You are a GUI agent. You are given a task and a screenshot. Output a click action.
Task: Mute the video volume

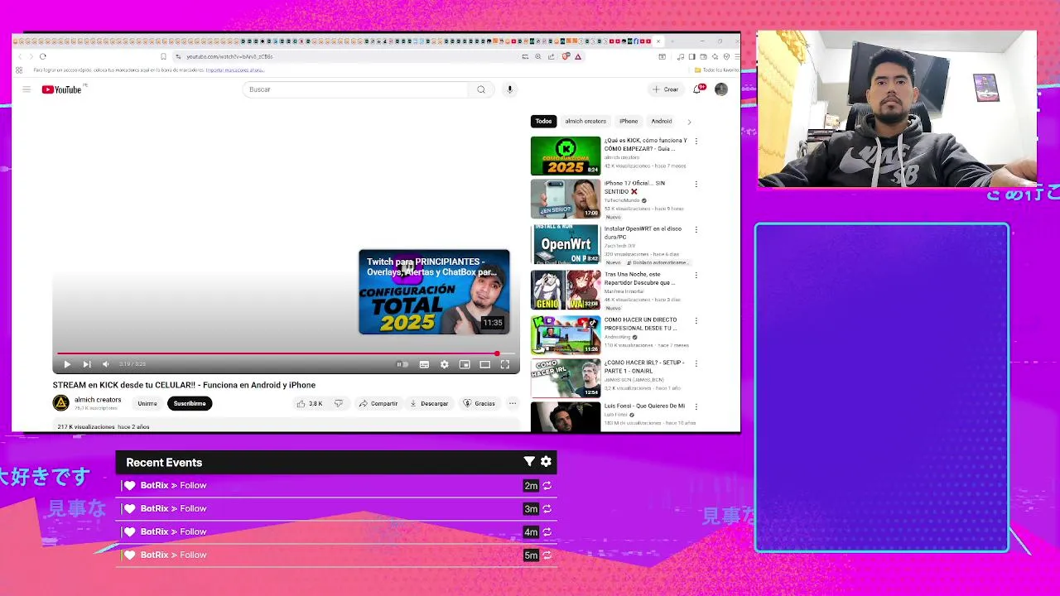[106, 364]
